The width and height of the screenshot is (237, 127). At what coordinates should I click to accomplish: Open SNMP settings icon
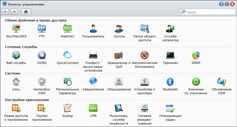[196, 55]
